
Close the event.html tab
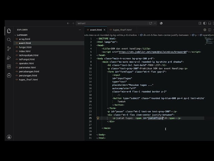pos(104,30)
